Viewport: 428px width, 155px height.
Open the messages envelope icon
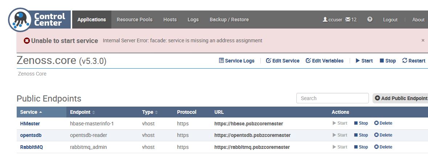click(x=348, y=20)
